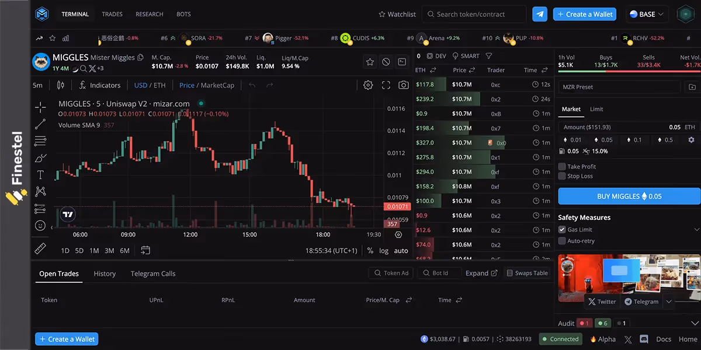Click the Token Ad filter field
The image size is (701, 350).
[390, 273]
